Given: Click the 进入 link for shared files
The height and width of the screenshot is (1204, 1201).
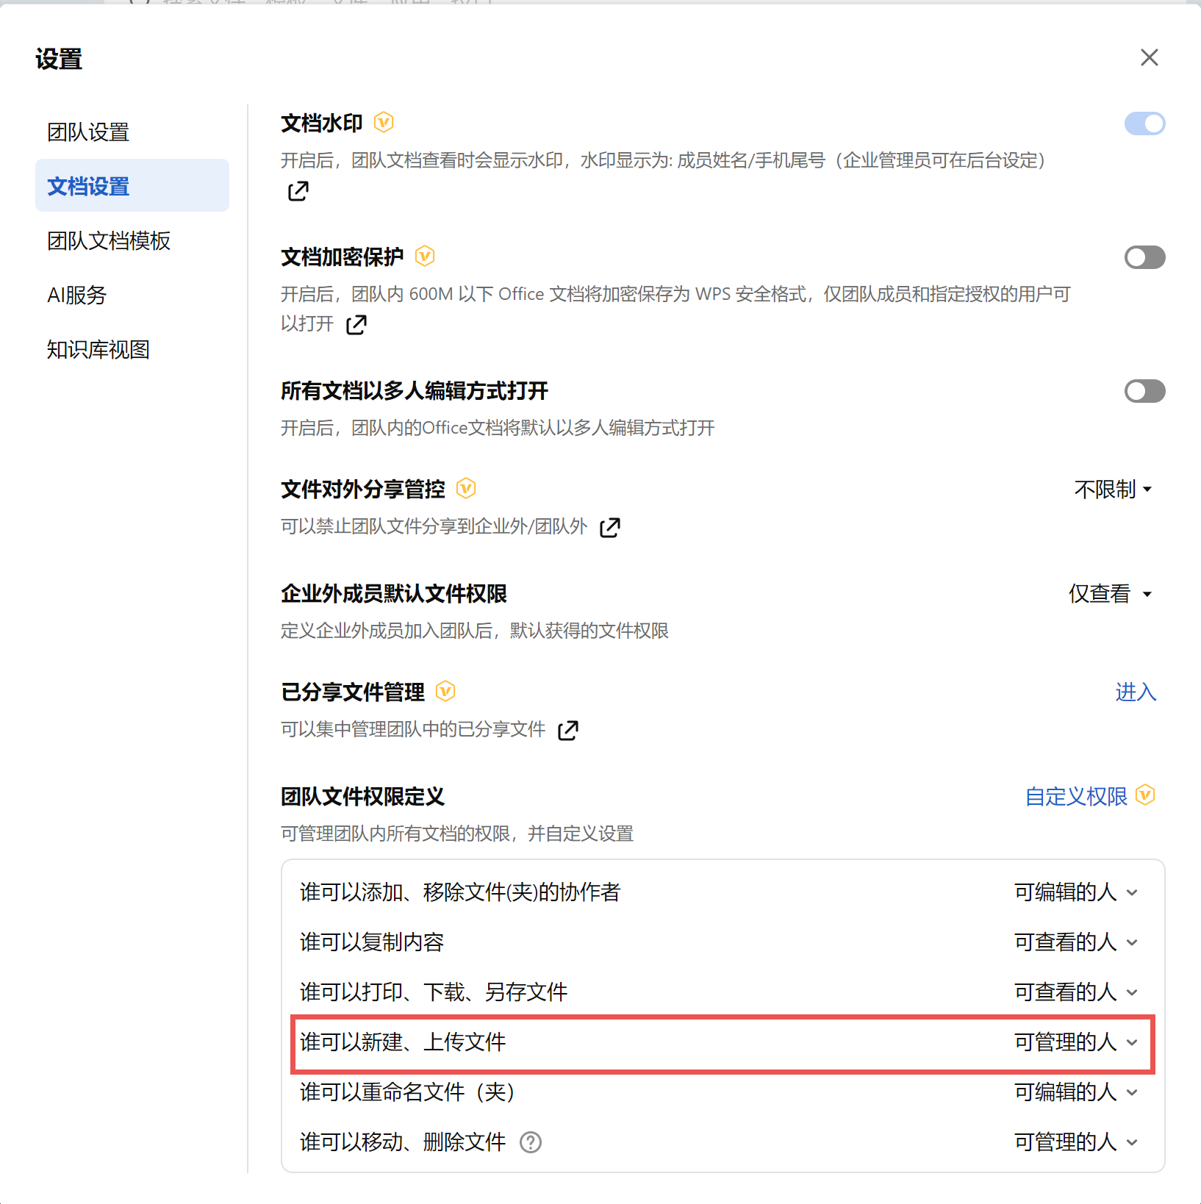Looking at the screenshot, I should [x=1136, y=692].
